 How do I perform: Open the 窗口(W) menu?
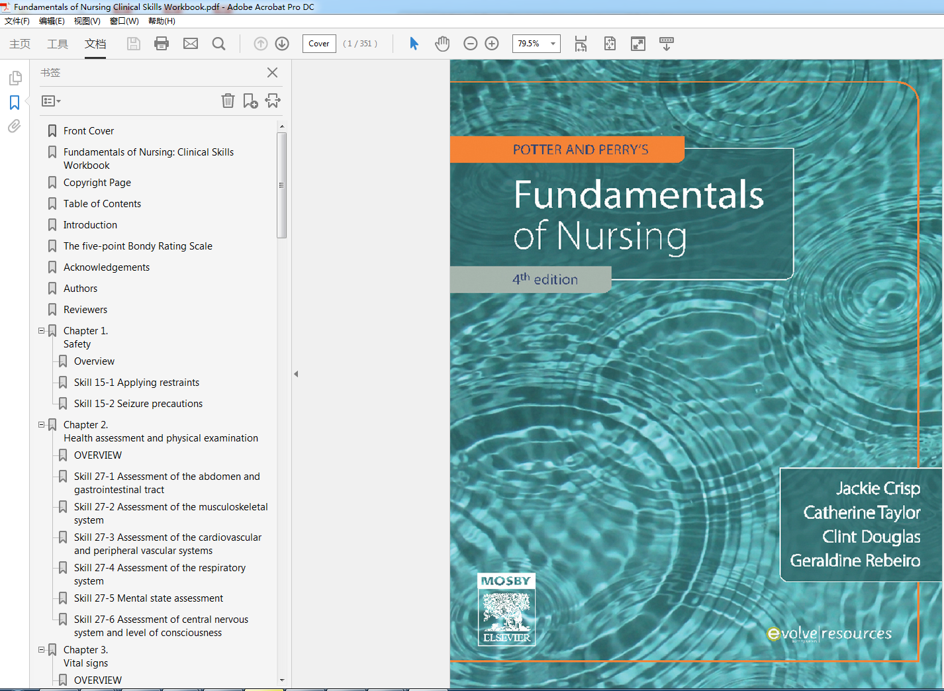click(124, 21)
